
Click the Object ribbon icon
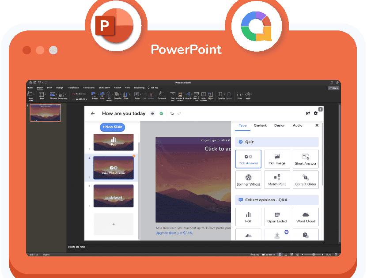[x=210, y=94]
